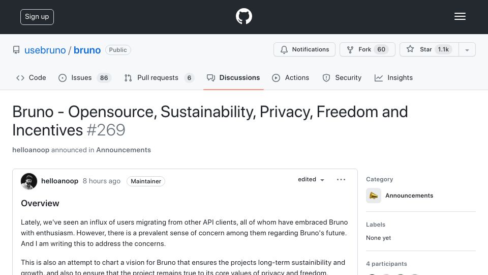
Task: Click the None yet labels text
Action: click(x=378, y=238)
